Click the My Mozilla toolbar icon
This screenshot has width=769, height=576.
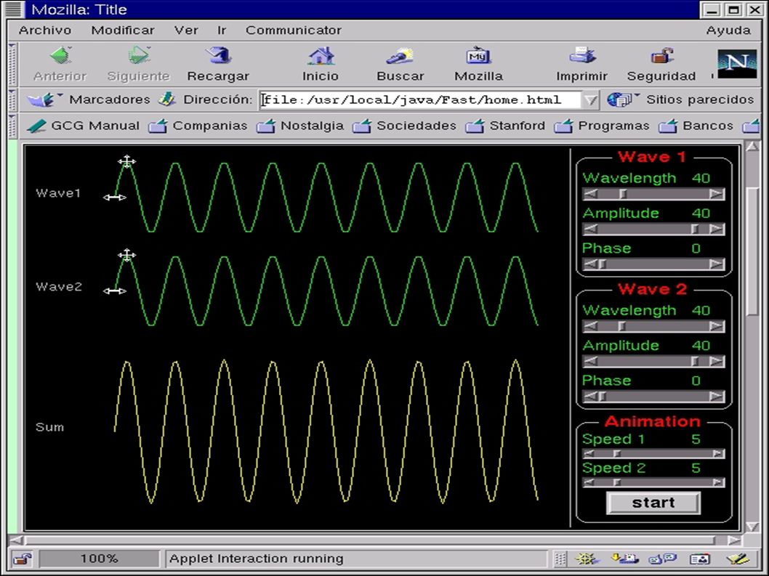pyautogui.click(x=478, y=56)
